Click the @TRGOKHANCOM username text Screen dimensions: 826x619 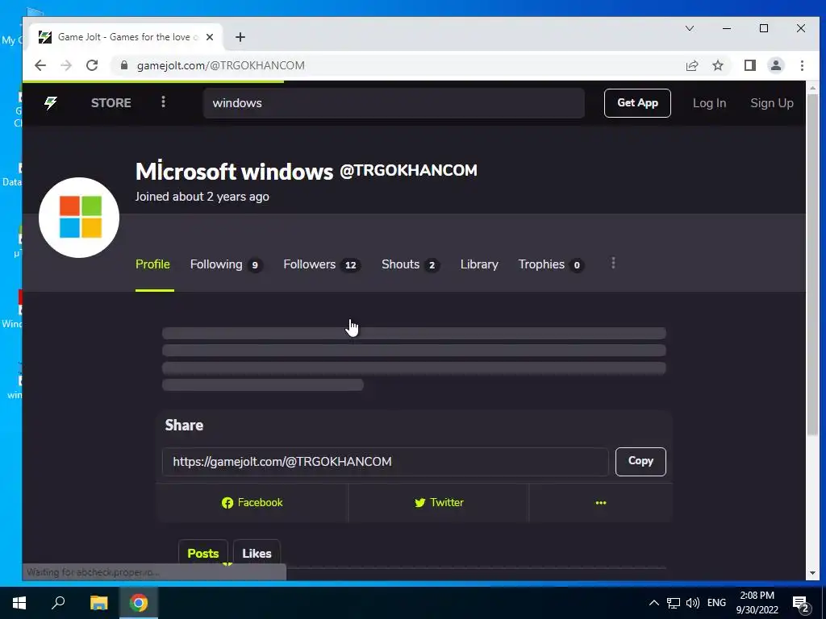click(x=408, y=171)
